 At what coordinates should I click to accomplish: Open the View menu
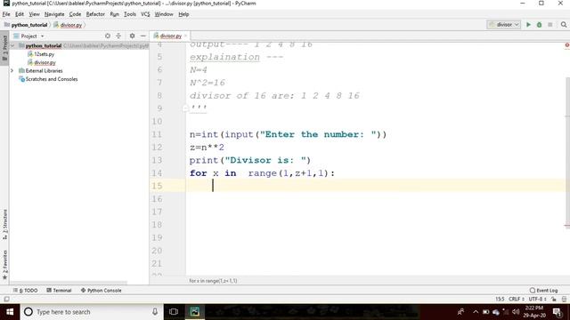(x=34, y=14)
